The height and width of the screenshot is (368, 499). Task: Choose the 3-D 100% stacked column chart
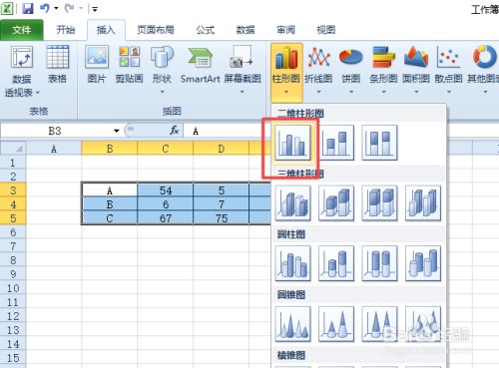click(x=379, y=203)
